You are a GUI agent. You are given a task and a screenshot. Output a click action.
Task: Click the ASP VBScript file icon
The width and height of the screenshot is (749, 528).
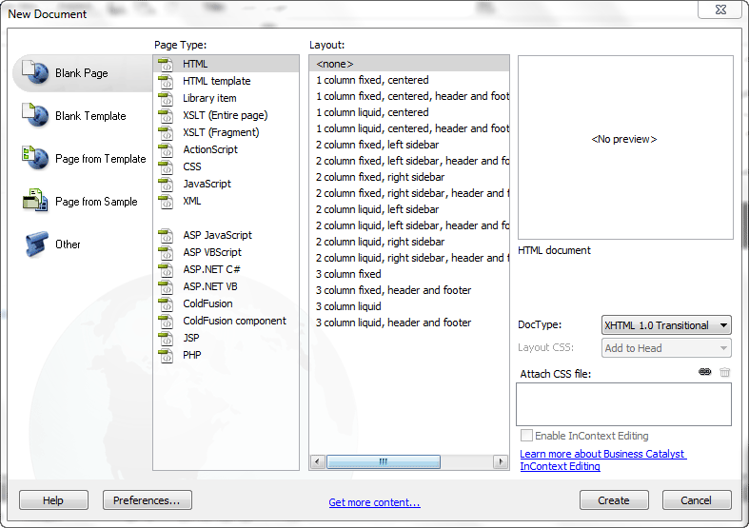tap(166, 252)
